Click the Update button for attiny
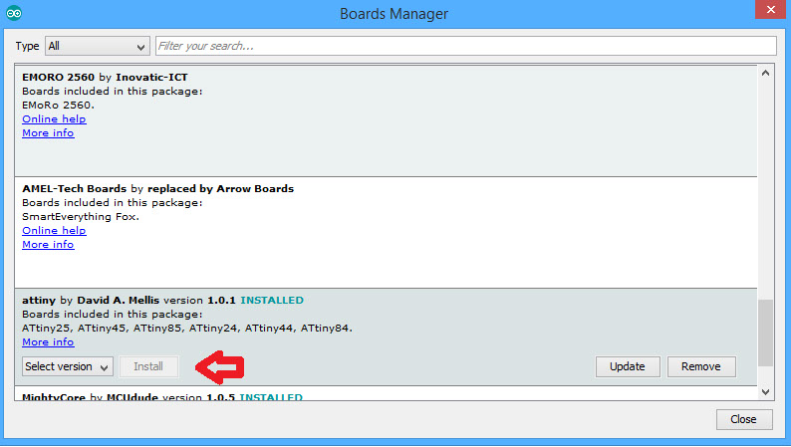Viewport: 791px width, 447px height. (x=628, y=366)
